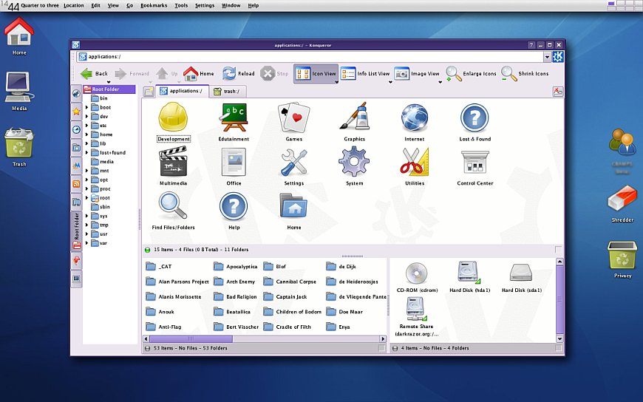Expand the lib folder node
643x402 pixels.
point(86,143)
